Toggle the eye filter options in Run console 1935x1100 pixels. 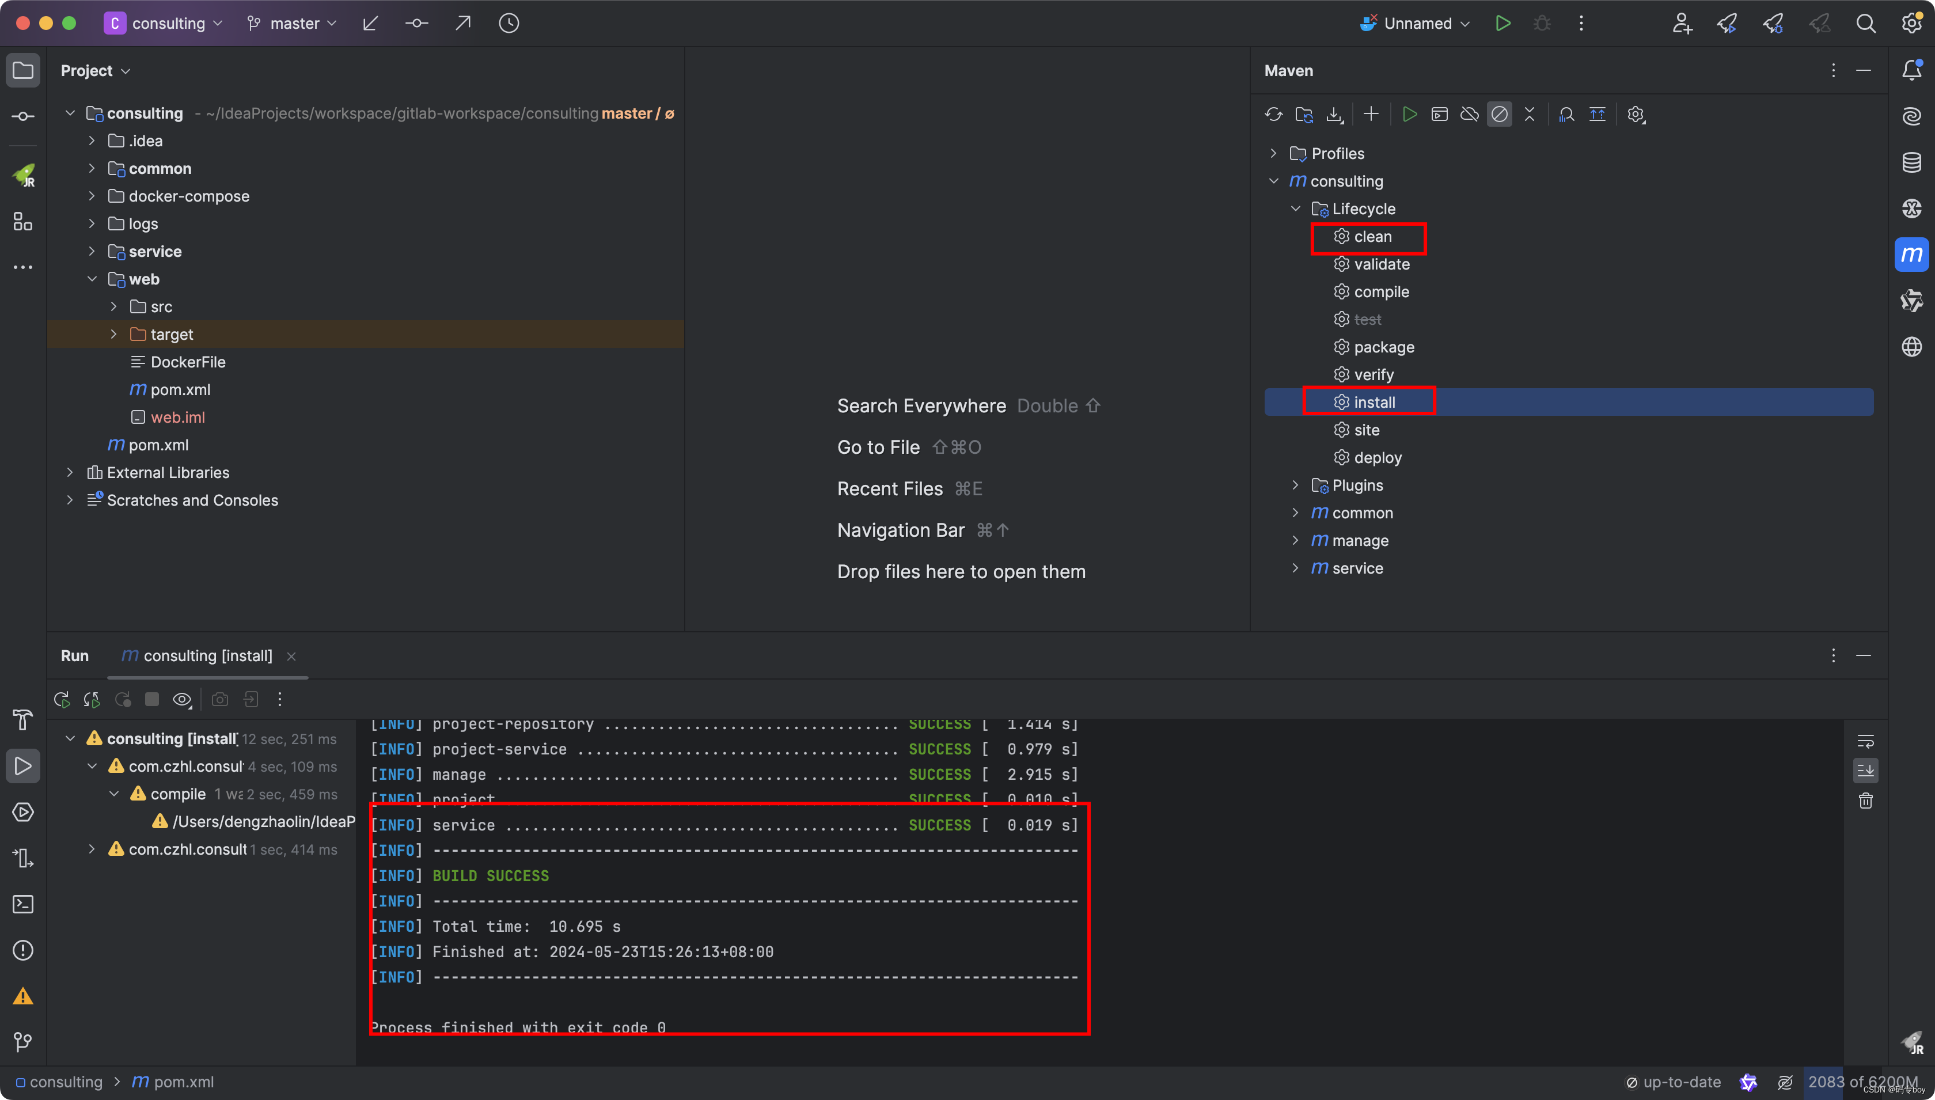click(181, 699)
